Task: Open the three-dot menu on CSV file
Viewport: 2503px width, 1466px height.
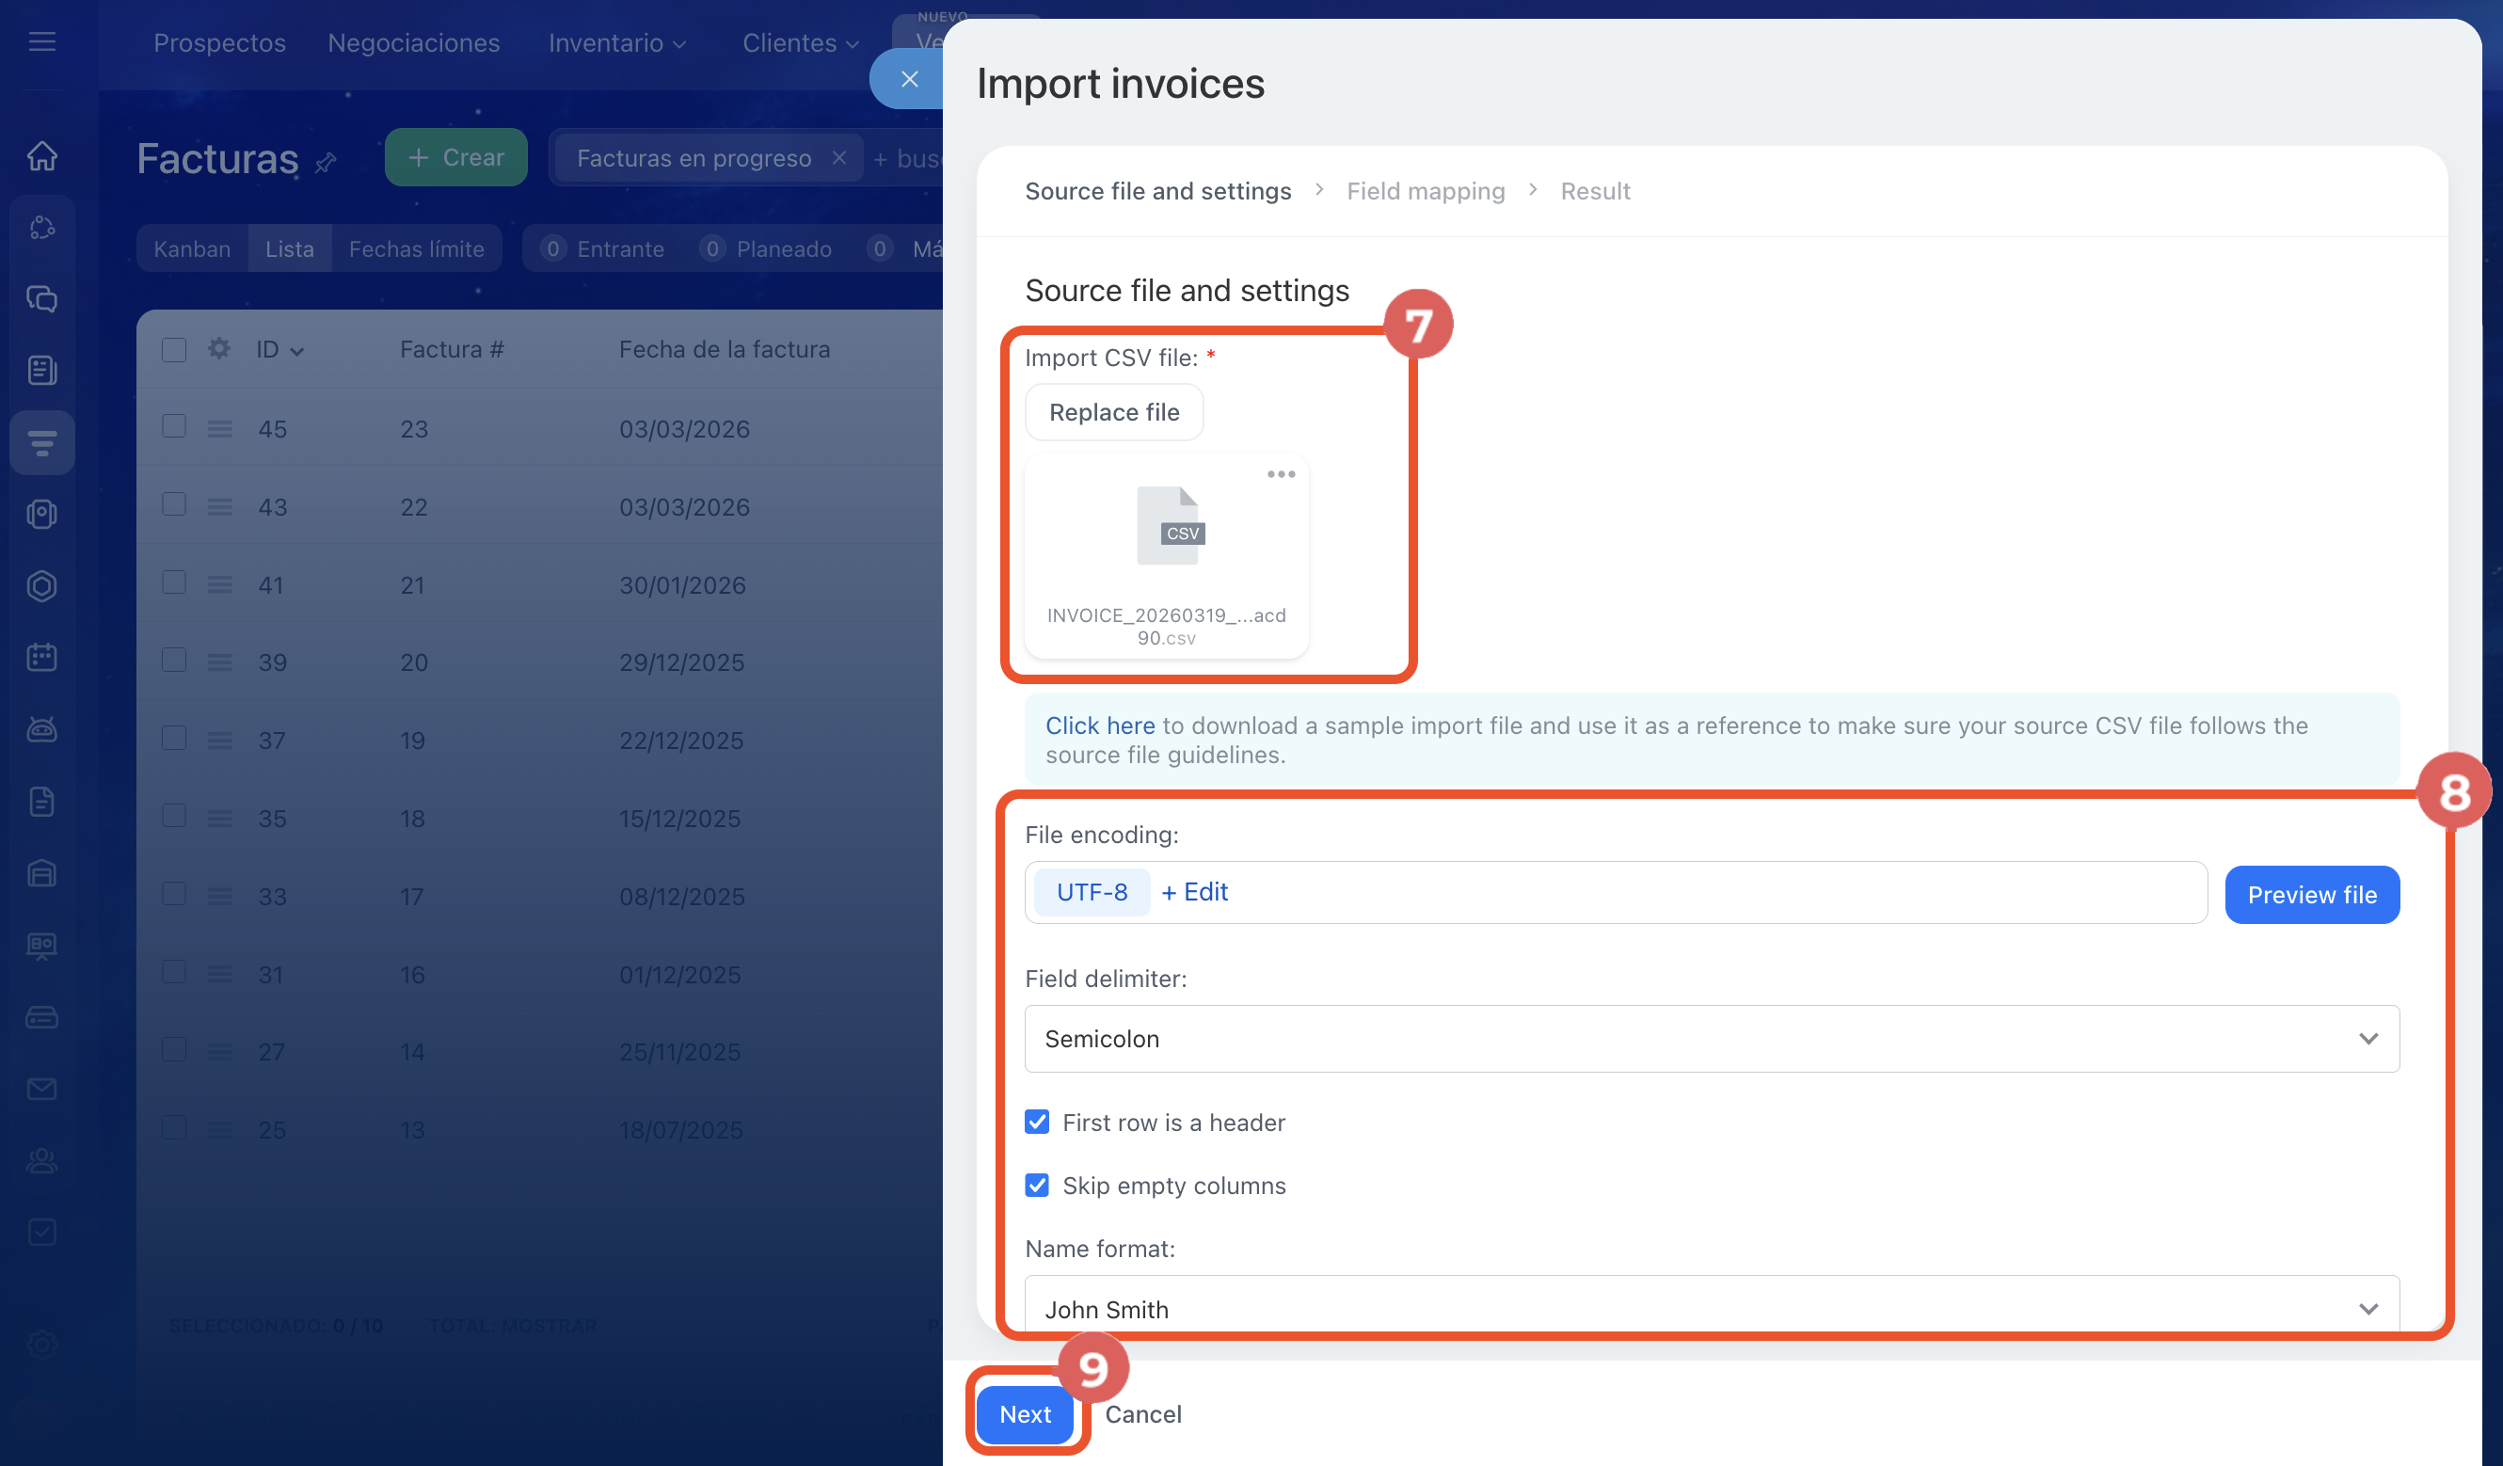Action: 1281,474
